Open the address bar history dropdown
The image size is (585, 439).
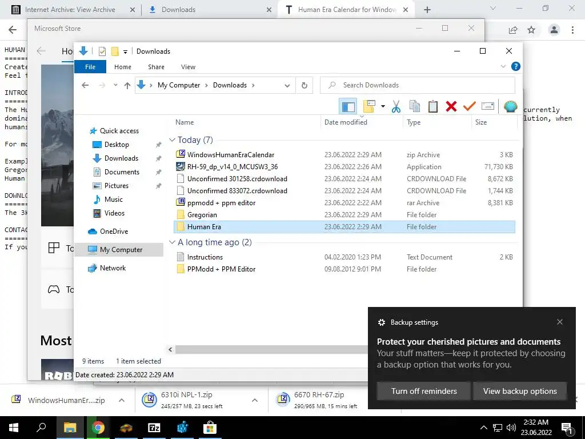(287, 86)
